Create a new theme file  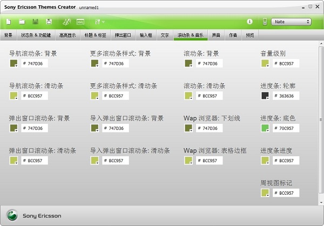click(9, 22)
